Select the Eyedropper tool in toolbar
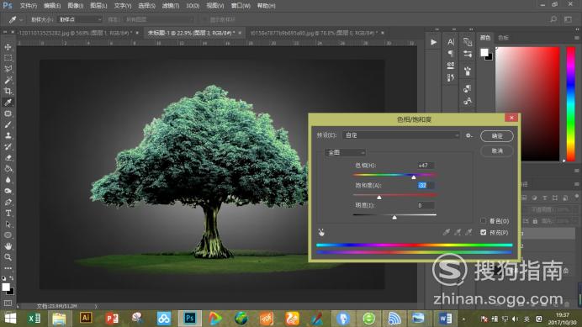Screen dimensions: 582x327 [x=8, y=103]
